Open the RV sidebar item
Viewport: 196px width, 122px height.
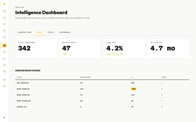[x=4, y=52]
